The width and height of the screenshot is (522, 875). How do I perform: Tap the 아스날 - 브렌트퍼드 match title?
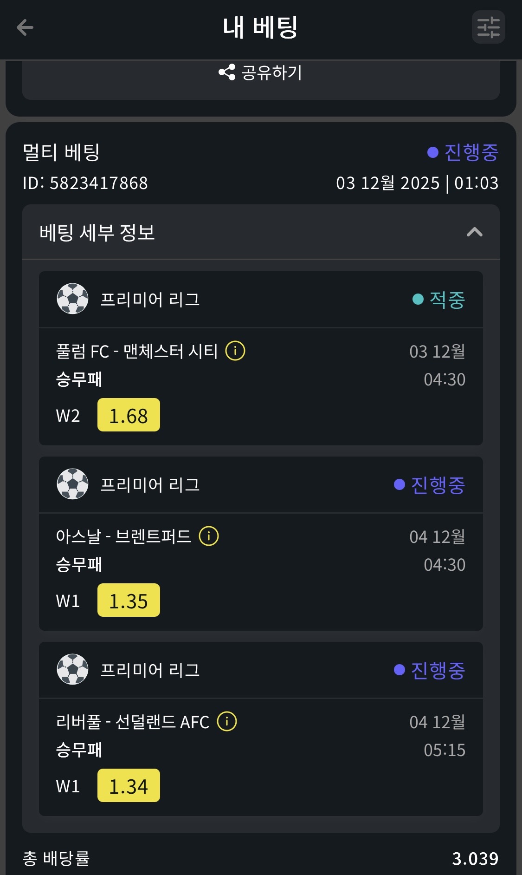point(123,536)
